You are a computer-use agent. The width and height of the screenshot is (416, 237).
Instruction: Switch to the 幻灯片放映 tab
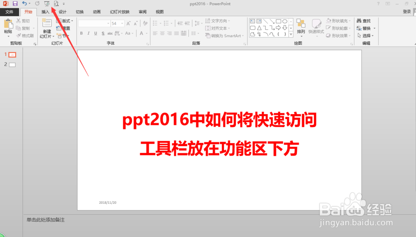(x=120, y=12)
